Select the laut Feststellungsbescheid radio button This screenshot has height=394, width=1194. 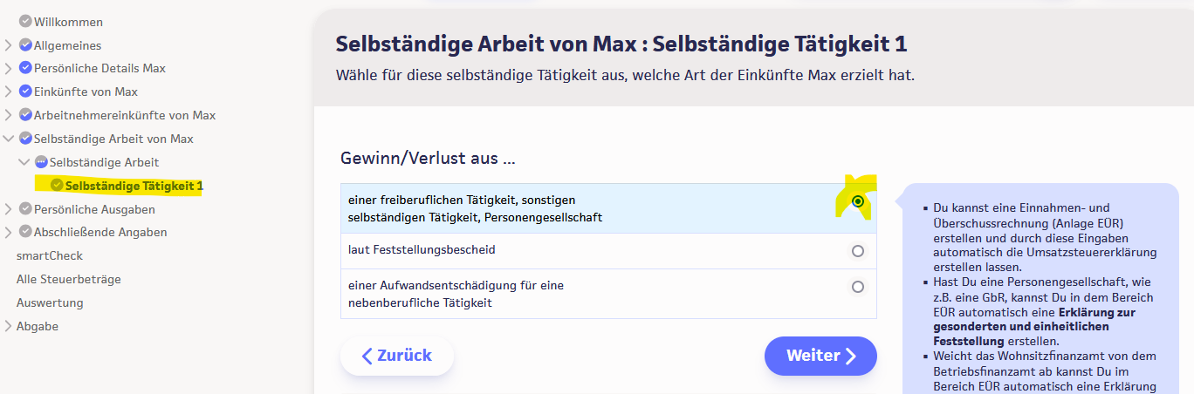[858, 251]
